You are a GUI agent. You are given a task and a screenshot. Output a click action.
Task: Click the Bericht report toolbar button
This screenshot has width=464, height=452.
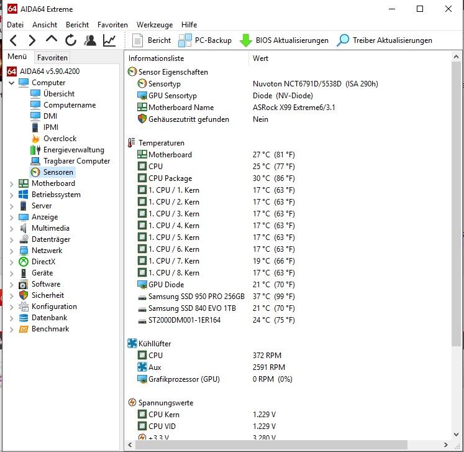click(152, 40)
